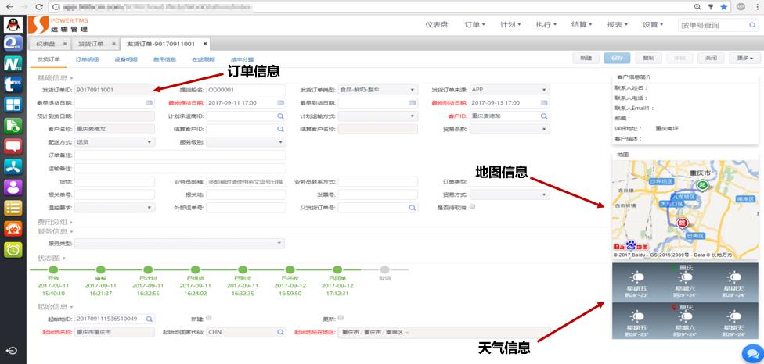
Task: Toggle the 是否待取消 checkbox
Action: tap(472, 207)
